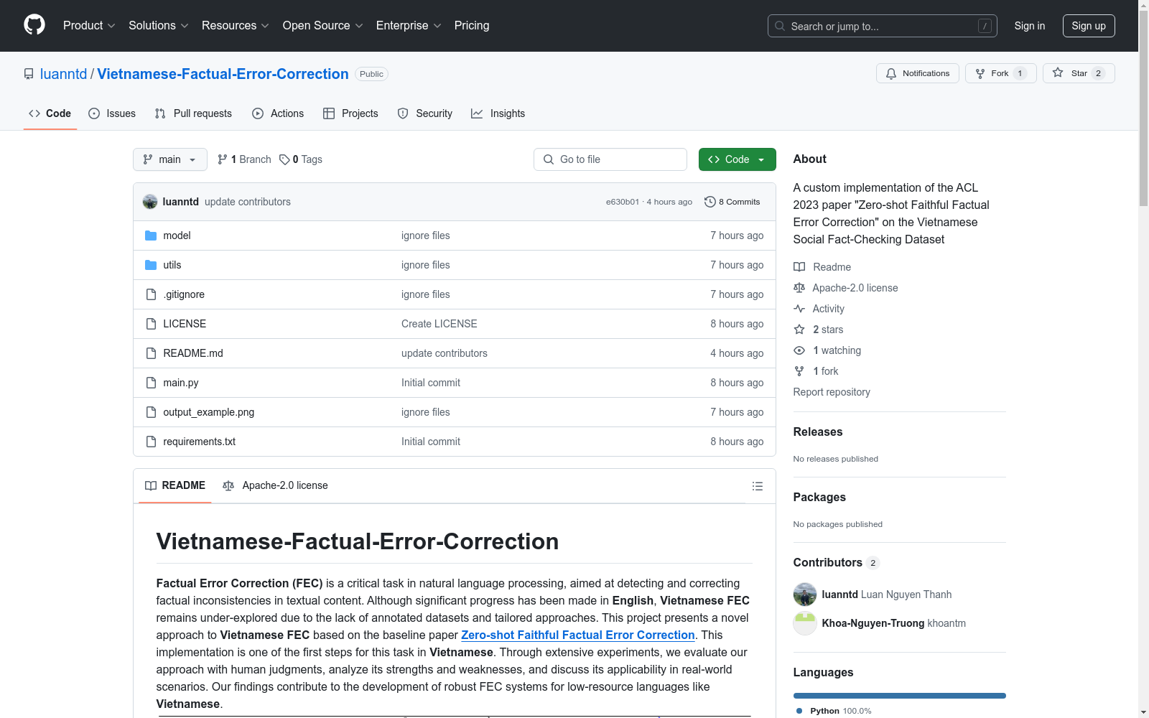The height and width of the screenshot is (718, 1149).
Task: Click the Readme book icon in About
Action: pyautogui.click(x=799, y=267)
